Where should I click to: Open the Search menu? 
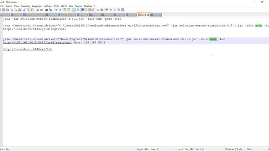tap(9, 6)
